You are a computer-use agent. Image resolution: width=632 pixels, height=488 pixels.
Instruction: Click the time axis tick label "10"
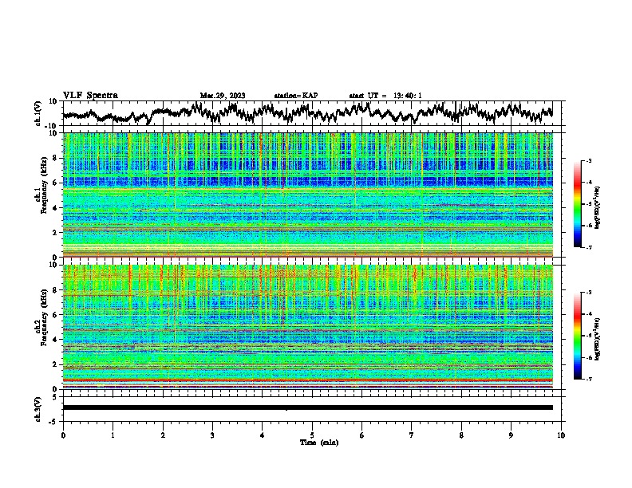tap(561, 435)
